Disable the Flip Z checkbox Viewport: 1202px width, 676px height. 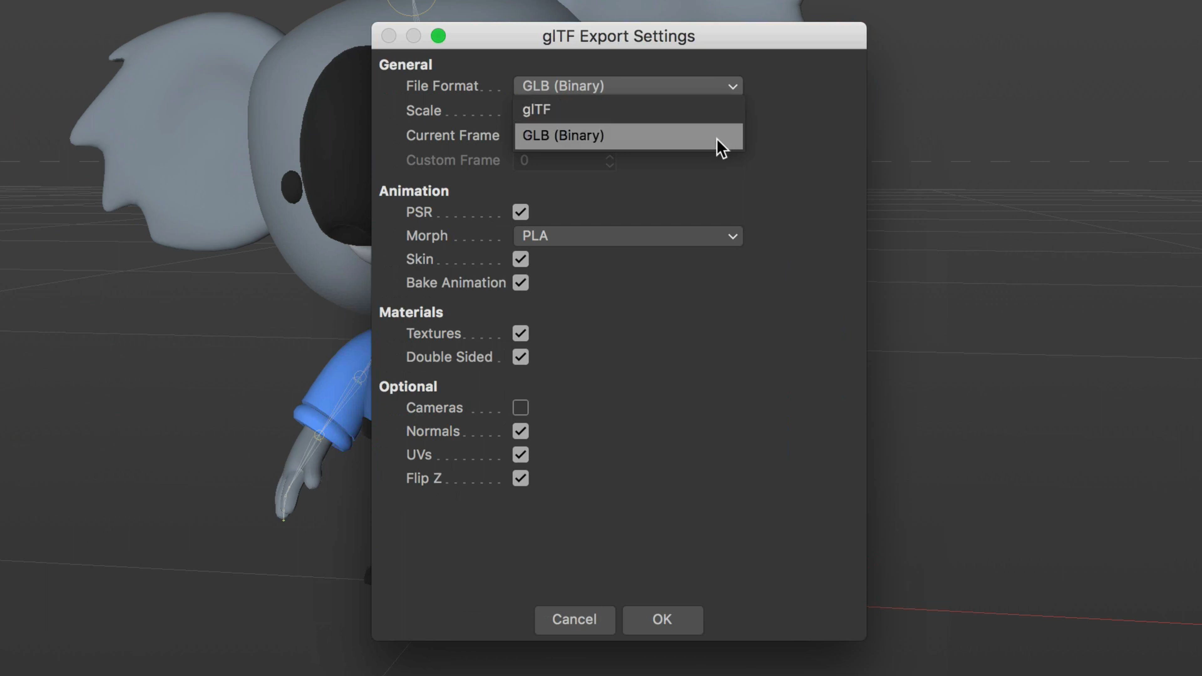tap(520, 478)
